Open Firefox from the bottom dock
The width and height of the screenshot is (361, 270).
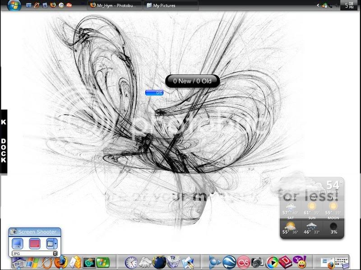[x=61, y=262]
